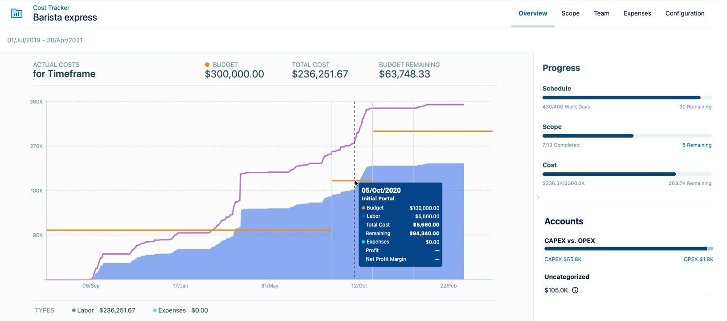Click the 05/Oct/2020 Initial Portal tooltip
The image size is (727, 321).
[x=400, y=224]
